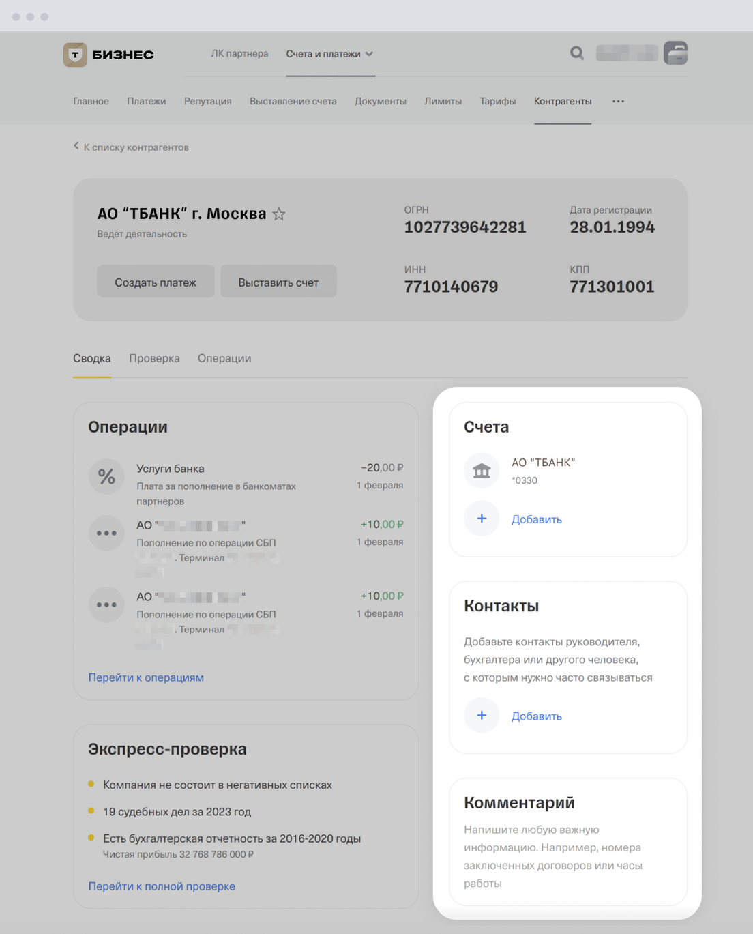Image resolution: width=753 pixels, height=934 pixels.
Task: Click three-dots icon of first SBP operation
Action: click(106, 533)
